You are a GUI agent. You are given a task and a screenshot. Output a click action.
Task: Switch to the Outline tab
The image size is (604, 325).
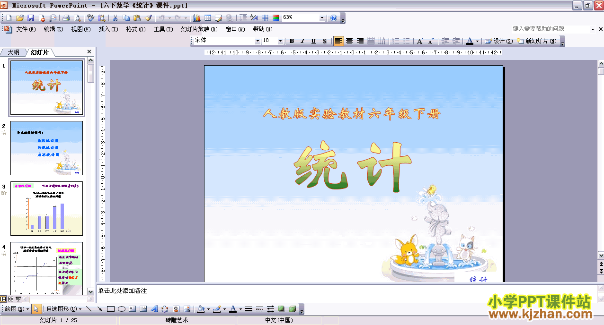tap(13, 52)
